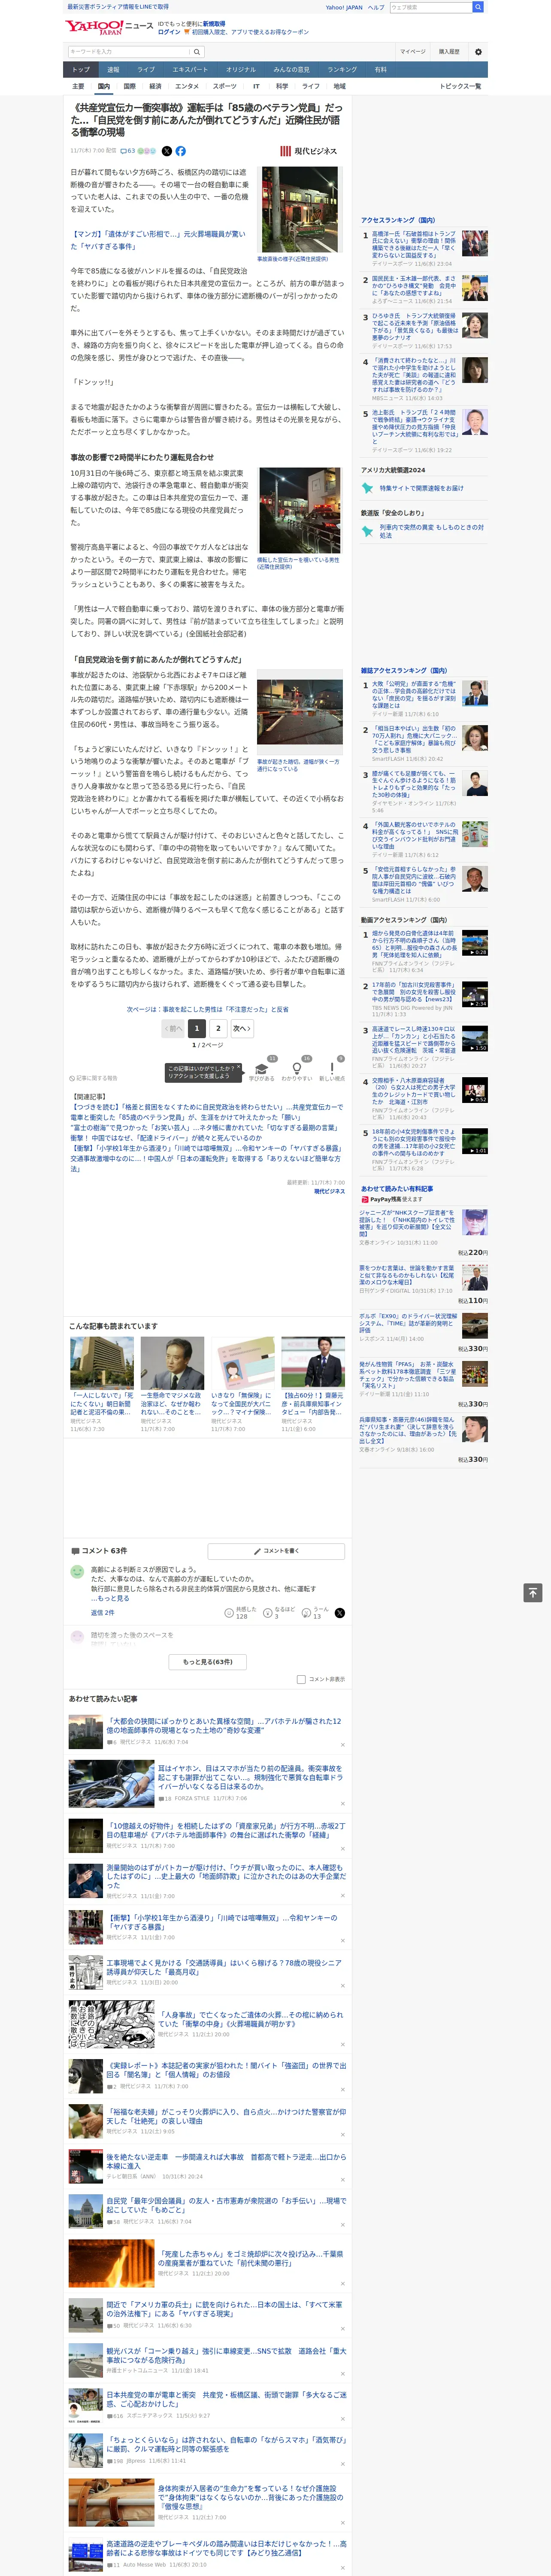551x2576 pixels.
Task: Click ログイン link in header
Action: (x=169, y=32)
